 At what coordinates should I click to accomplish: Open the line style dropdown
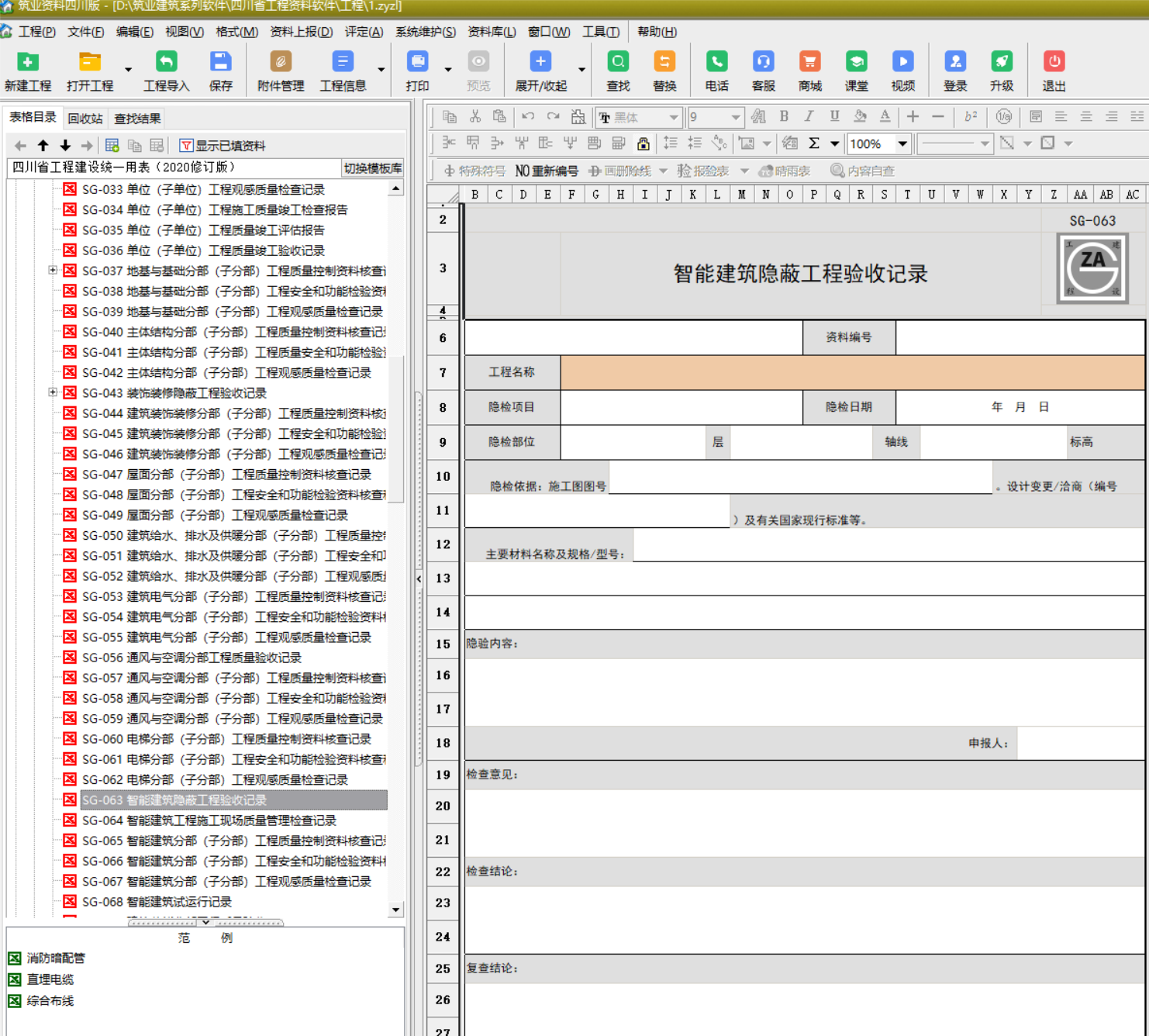[x=985, y=143]
